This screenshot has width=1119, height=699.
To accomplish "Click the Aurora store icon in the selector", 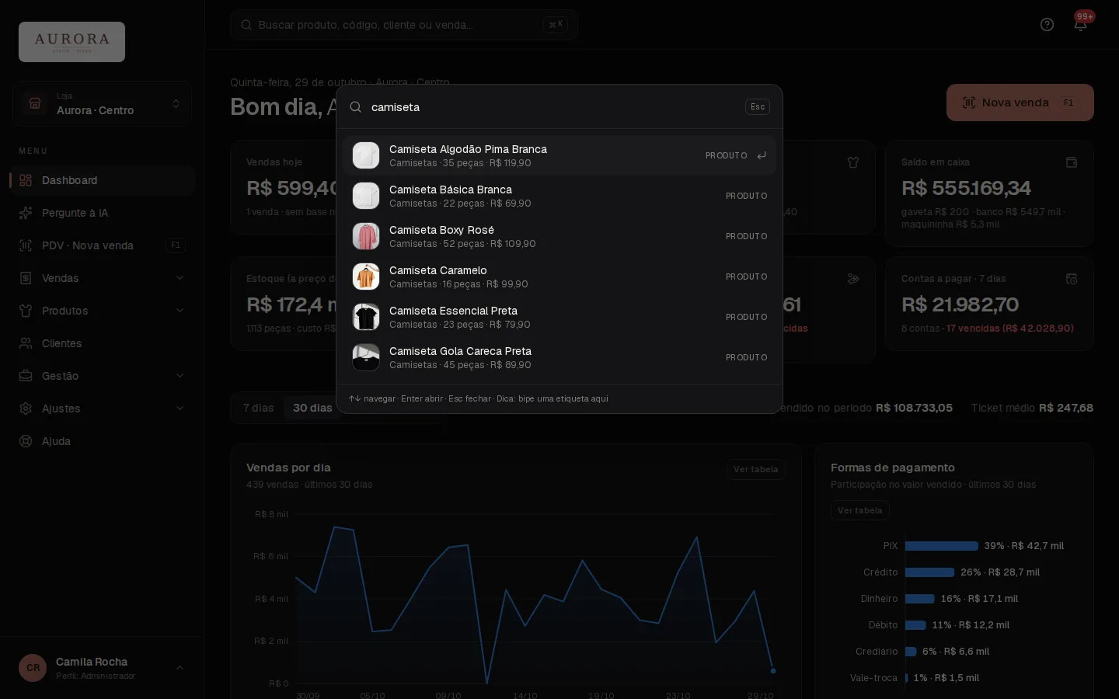I will (x=35, y=103).
